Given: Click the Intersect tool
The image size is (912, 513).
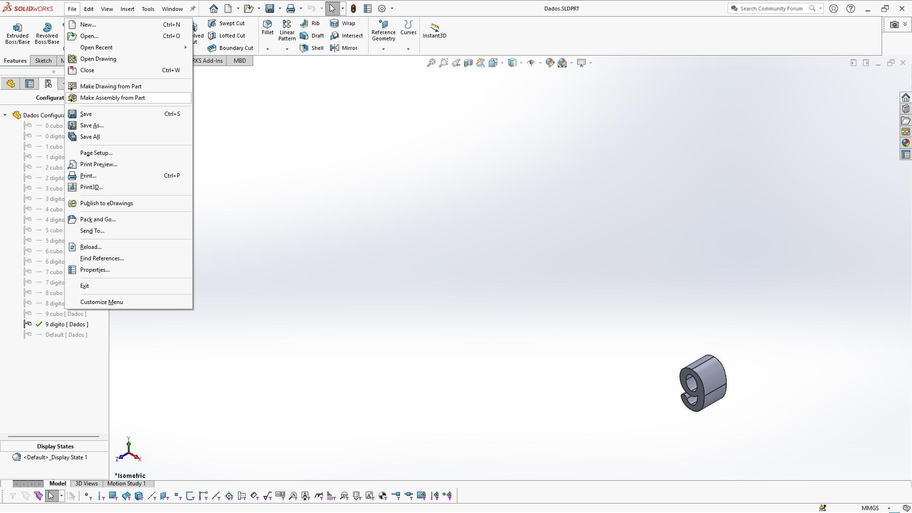Looking at the screenshot, I should coord(346,36).
